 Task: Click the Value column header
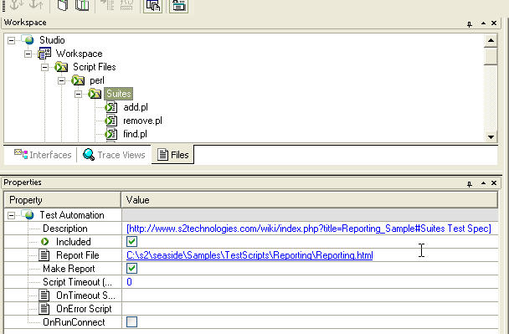[x=310, y=200]
